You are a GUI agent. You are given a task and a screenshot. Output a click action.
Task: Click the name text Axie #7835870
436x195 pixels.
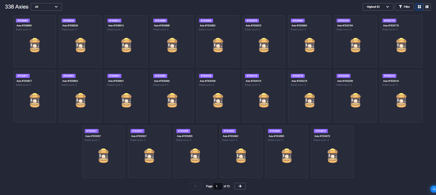253,26
